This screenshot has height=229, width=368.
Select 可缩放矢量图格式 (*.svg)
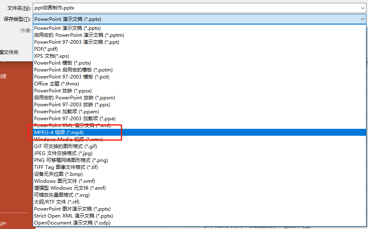click(x=200, y=195)
